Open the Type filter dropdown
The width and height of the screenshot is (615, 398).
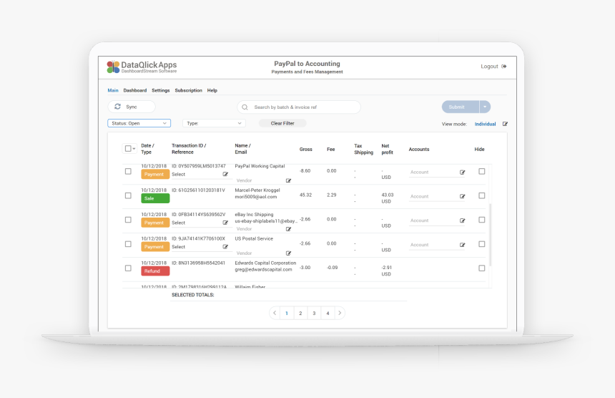(214, 123)
